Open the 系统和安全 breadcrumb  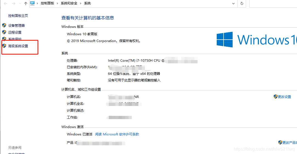69,3
